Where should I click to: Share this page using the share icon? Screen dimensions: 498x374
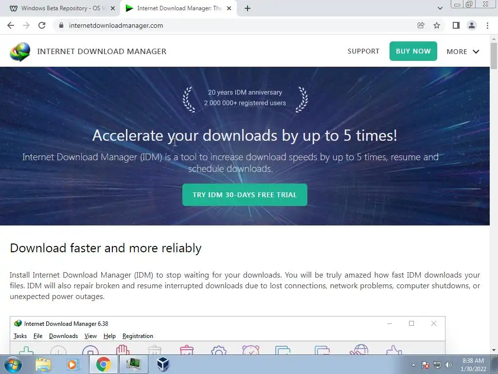pos(421,25)
